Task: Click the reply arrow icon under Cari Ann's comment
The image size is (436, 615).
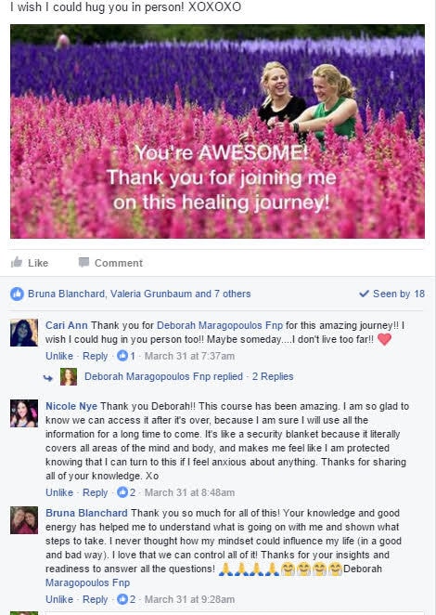Action: coord(48,378)
